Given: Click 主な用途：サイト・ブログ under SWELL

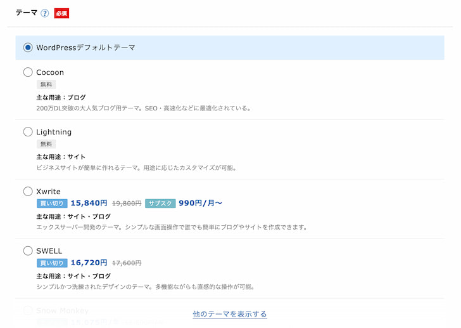Looking at the screenshot, I should tap(73, 276).
